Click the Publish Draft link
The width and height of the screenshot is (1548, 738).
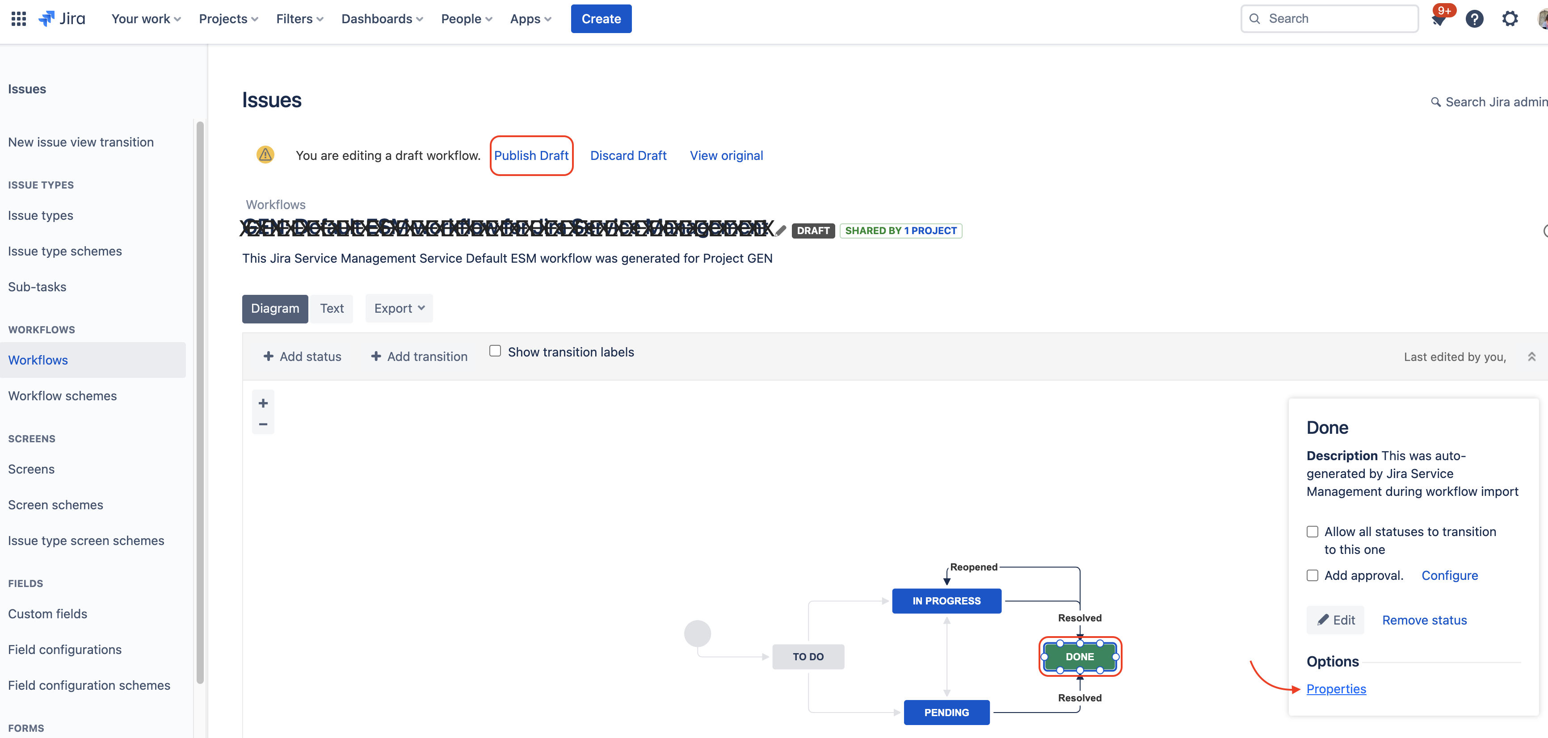(530, 155)
